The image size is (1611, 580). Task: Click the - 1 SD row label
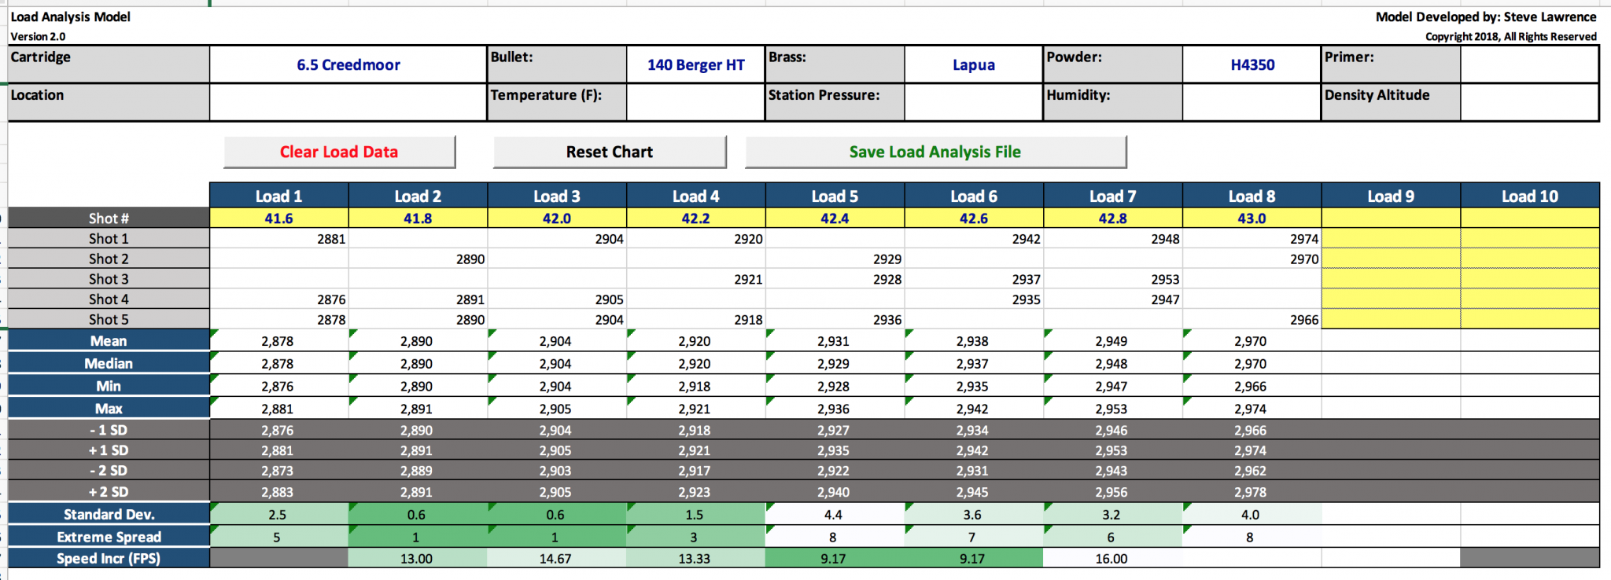[109, 430]
